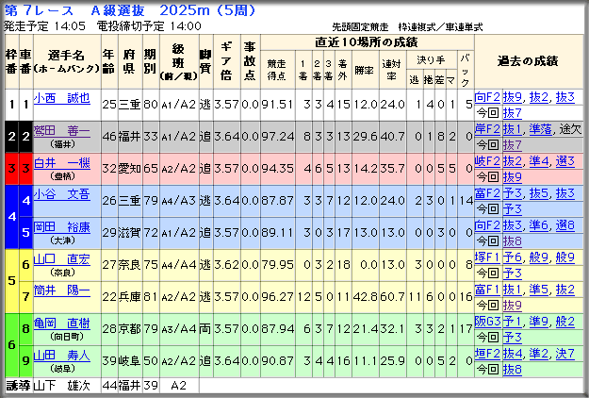The height and width of the screenshot is (398, 589).
Task: Open 岐F2 past result link
Action: point(487,161)
